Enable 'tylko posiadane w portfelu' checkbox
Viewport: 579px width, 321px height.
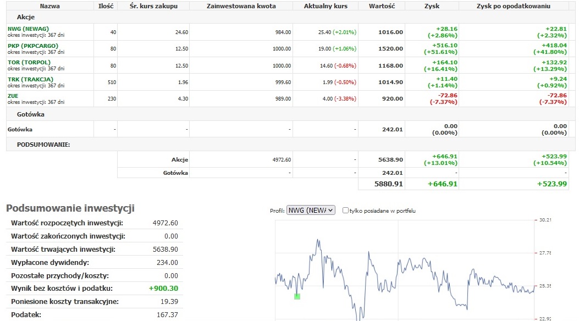[345, 211]
